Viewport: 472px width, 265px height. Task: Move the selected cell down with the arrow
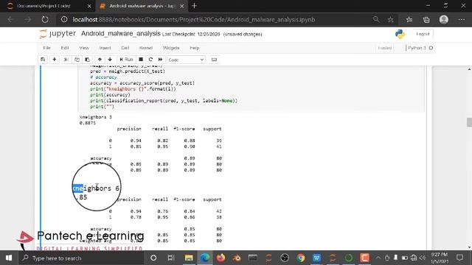pyautogui.click(x=110, y=60)
